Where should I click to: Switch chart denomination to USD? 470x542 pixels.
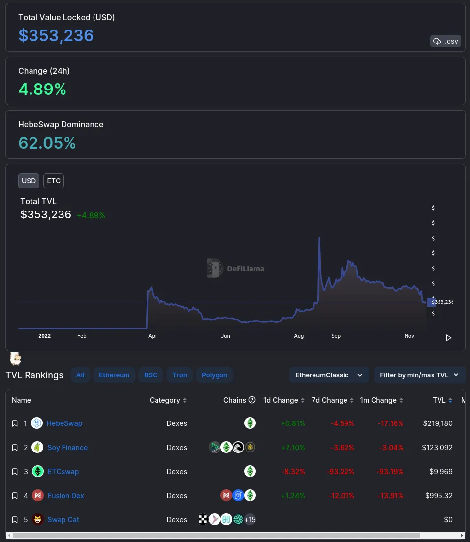[x=29, y=181]
